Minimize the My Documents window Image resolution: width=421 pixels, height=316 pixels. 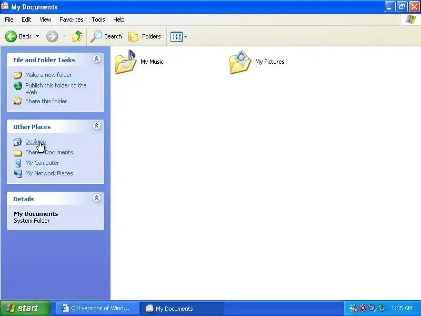(x=390, y=7)
